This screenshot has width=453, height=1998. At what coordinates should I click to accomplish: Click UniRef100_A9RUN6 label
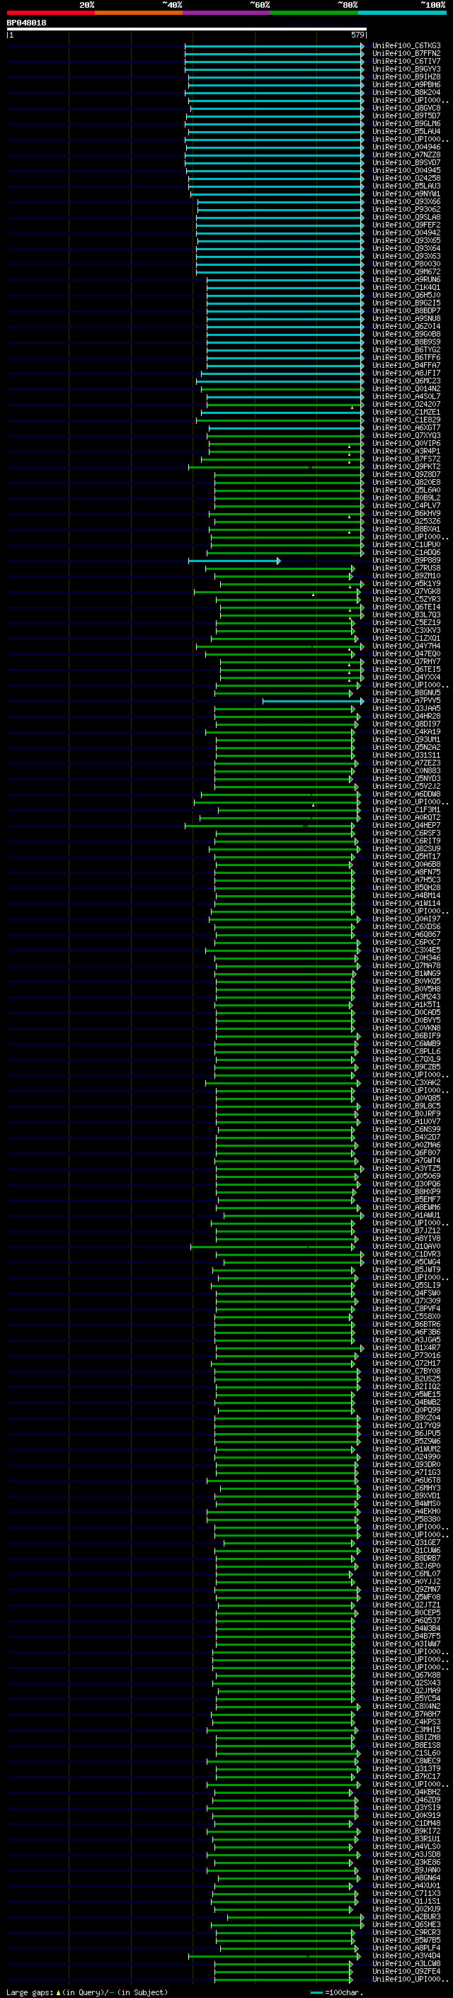(406, 279)
